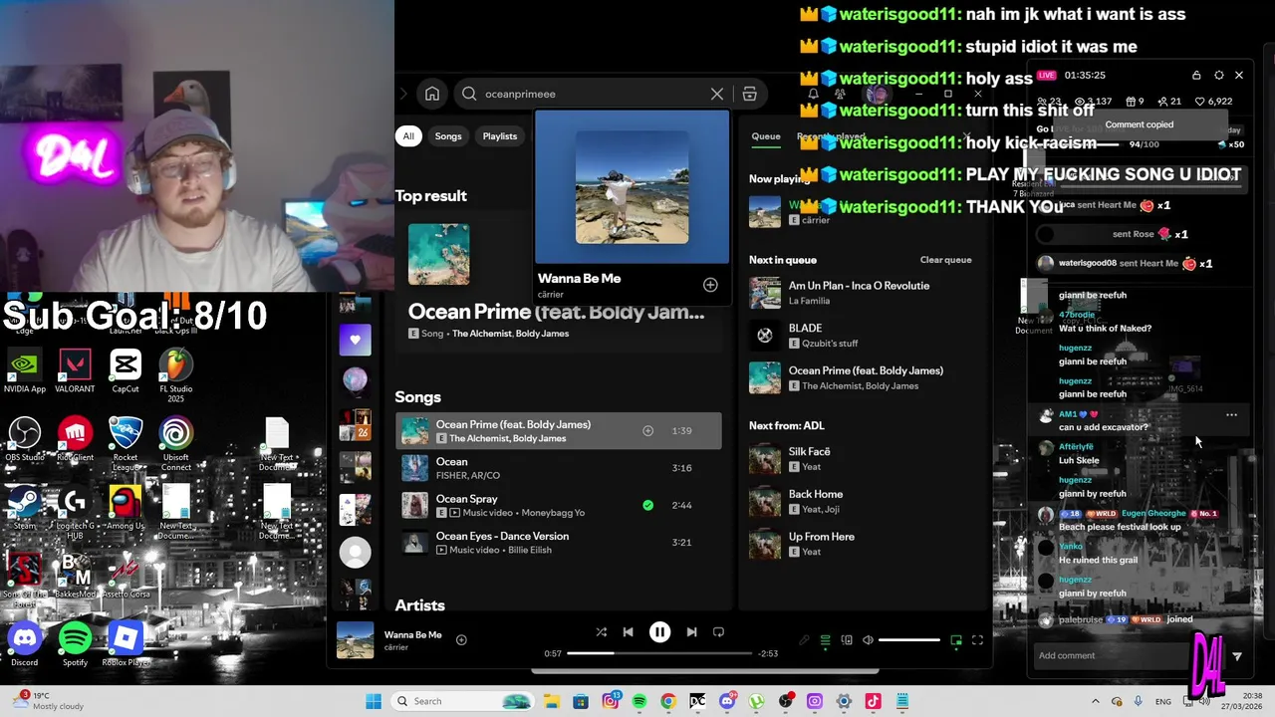This screenshot has height=717, width=1275.
Task: Skip to next track in Spotify
Action: tap(691, 632)
